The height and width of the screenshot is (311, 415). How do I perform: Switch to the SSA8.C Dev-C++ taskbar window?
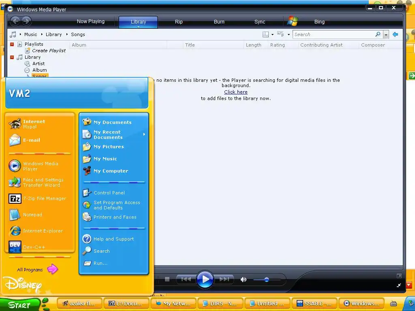coord(314,304)
